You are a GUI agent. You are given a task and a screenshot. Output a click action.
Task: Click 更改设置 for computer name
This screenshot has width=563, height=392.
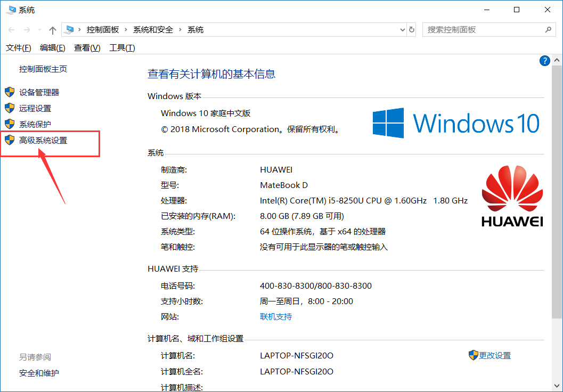(494, 355)
